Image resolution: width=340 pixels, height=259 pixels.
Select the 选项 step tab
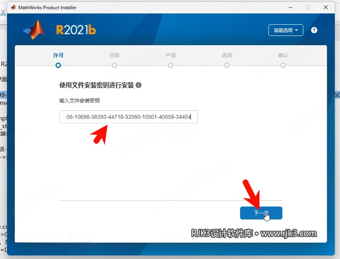tap(227, 55)
